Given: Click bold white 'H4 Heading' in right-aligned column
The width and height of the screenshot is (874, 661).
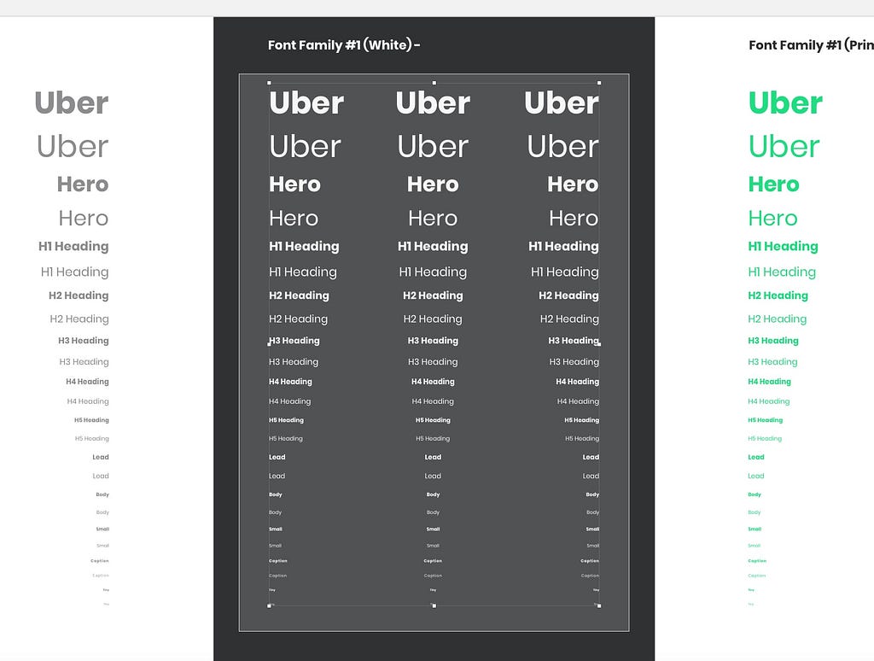Looking at the screenshot, I should (578, 382).
